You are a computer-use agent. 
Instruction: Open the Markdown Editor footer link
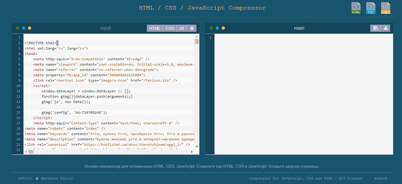click(54, 178)
